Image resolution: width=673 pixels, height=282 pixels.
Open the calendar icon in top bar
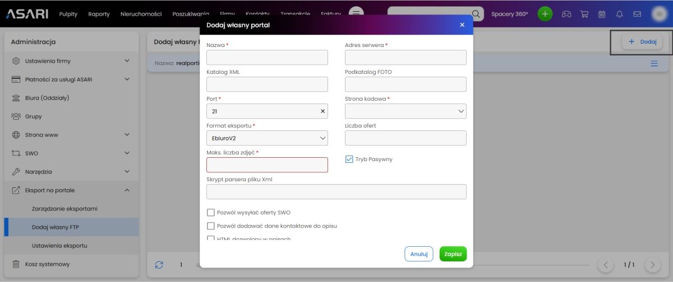[602, 14]
